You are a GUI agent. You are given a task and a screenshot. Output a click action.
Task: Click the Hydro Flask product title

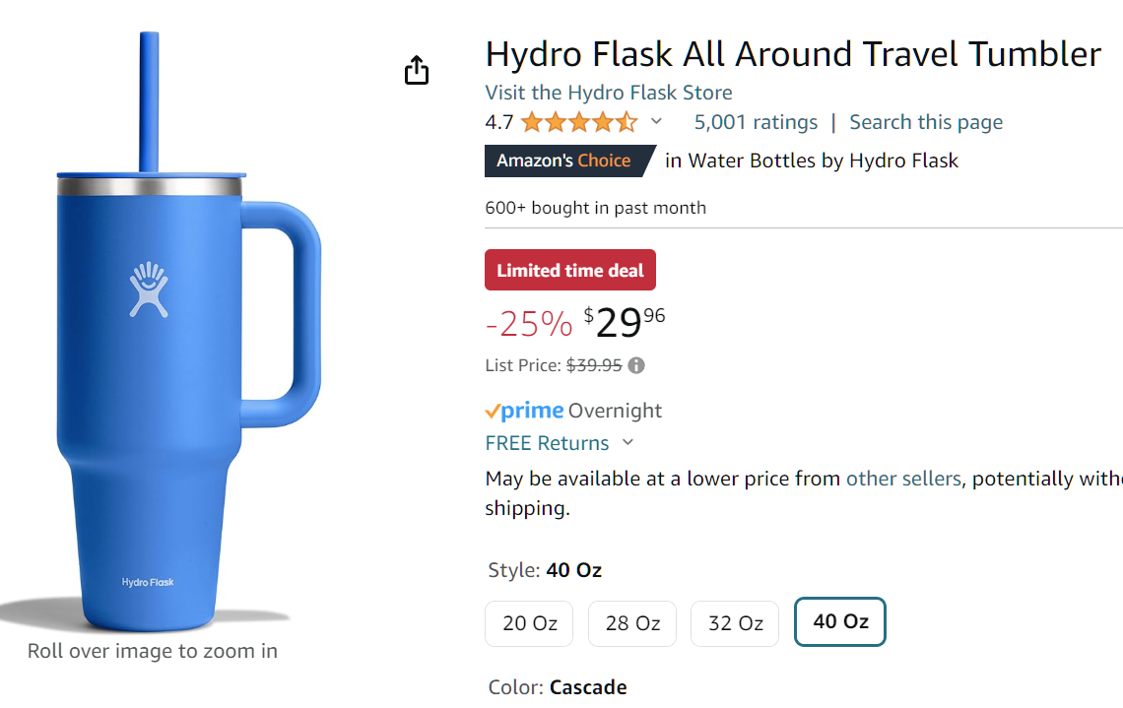[793, 53]
